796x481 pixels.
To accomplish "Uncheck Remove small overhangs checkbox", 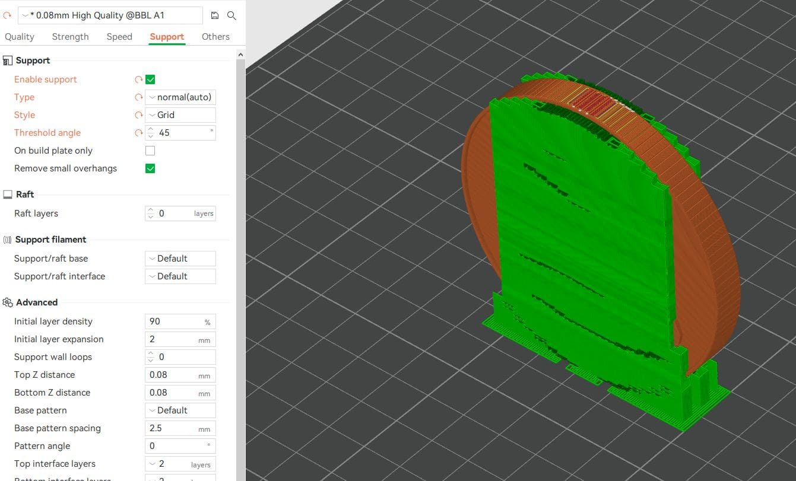I will tap(150, 168).
